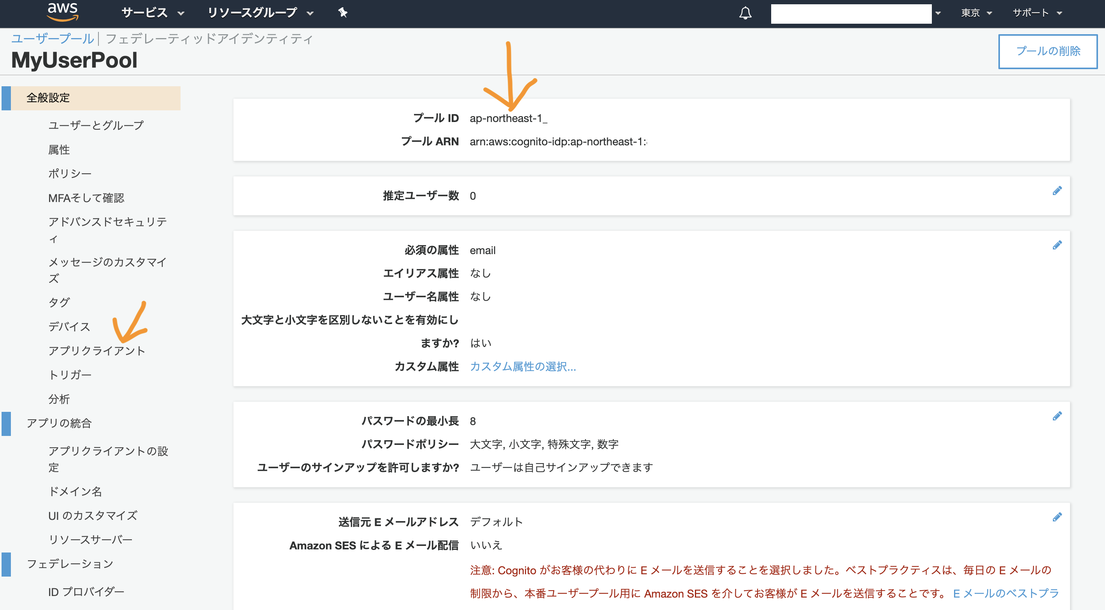Open ユーザーとグループ in the sidebar

pos(96,125)
